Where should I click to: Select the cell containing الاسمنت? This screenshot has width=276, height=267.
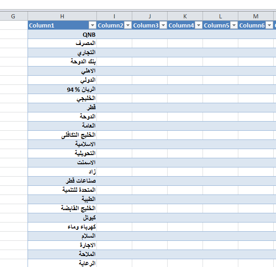(62, 163)
